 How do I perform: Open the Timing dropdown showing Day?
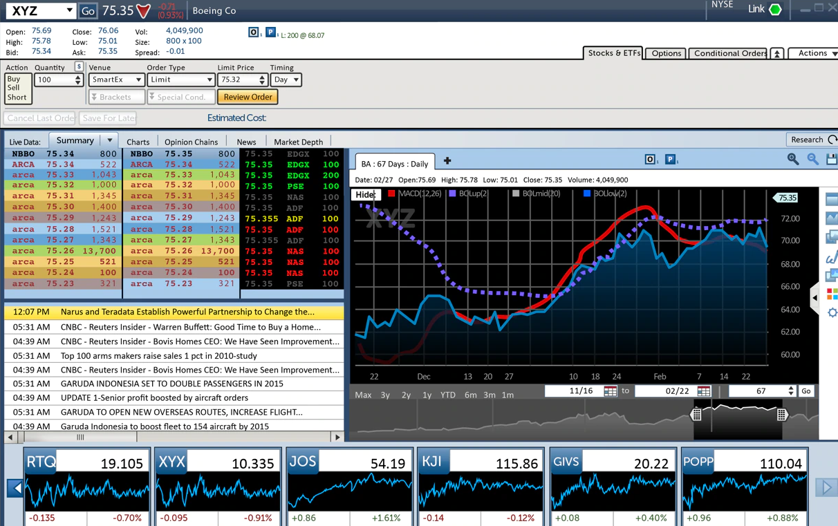[286, 80]
